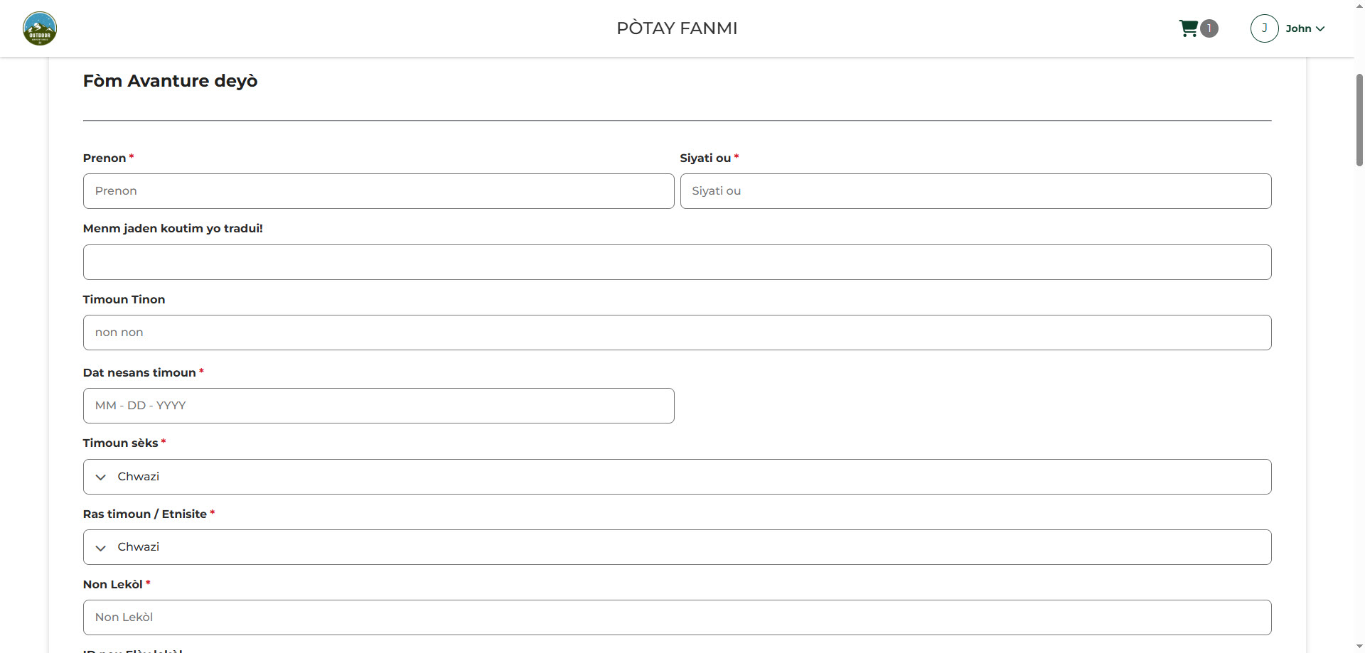Click the Timoun sèks dropdown chevron

coord(101,477)
